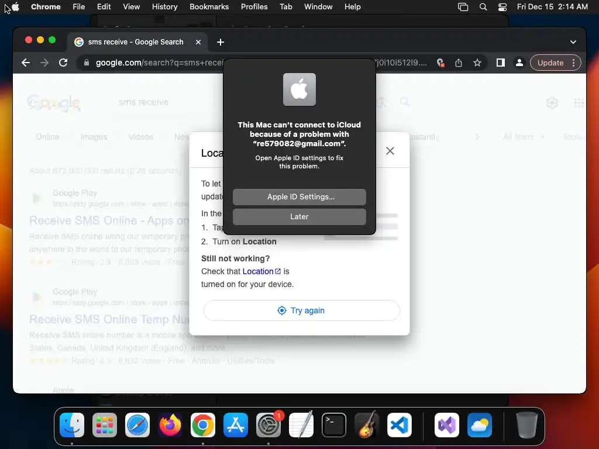Click the Stage Manager menu bar icon

[x=463, y=7]
